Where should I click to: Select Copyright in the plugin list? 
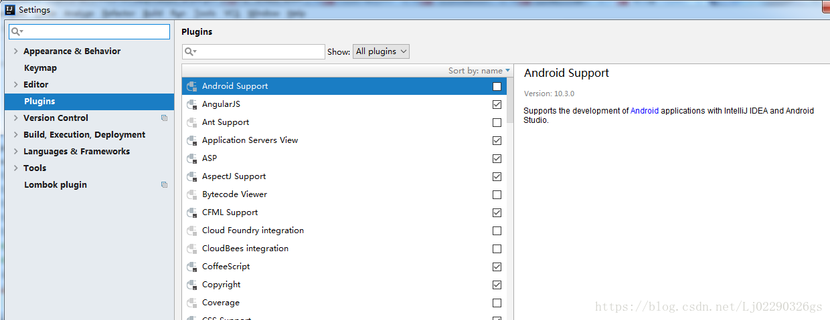[222, 285]
